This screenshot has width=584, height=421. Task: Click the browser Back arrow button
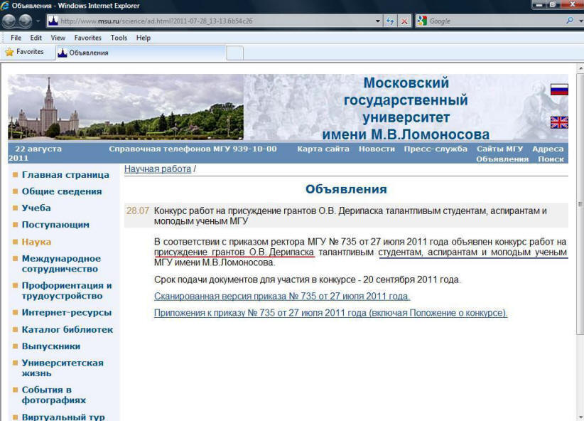point(9,21)
